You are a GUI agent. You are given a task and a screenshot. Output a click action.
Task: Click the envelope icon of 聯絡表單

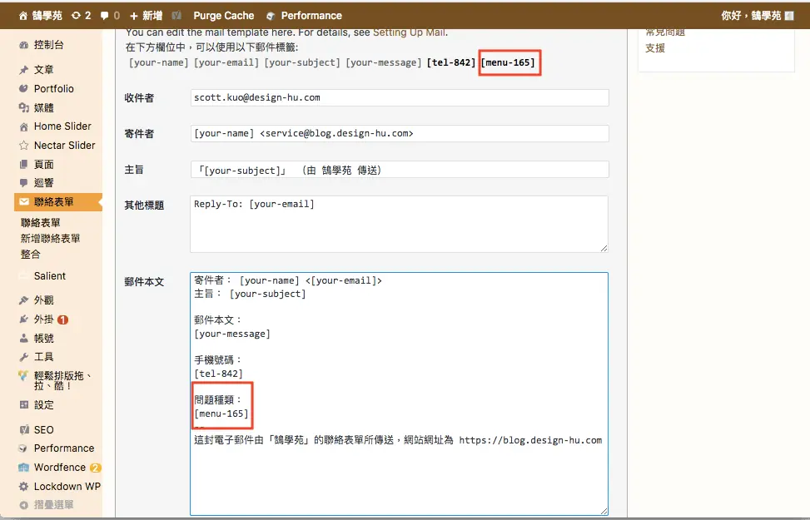24,202
